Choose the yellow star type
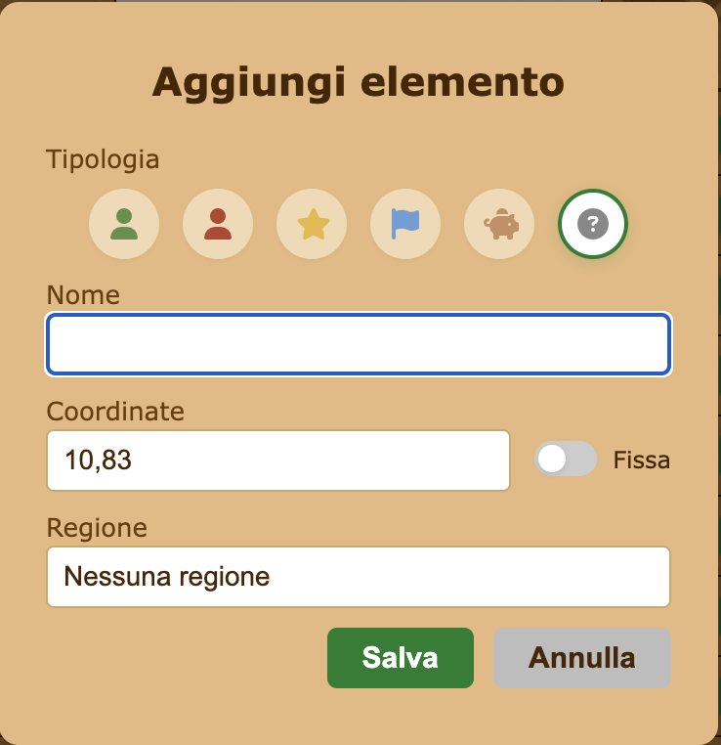This screenshot has width=721, height=745. [x=312, y=224]
